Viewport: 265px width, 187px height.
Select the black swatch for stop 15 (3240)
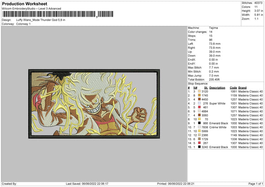tap(200, 147)
